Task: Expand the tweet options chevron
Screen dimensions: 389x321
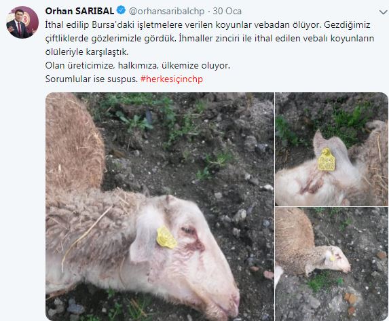Action: pyautogui.click(x=384, y=12)
